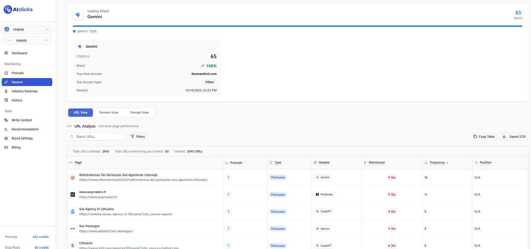The image size is (531, 249).
Task: Click the Billing card icon
Action: tap(6, 147)
